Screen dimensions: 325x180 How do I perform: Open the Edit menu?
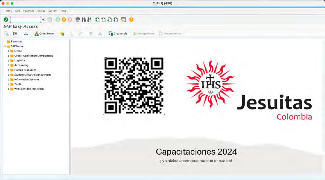coord(18,10)
